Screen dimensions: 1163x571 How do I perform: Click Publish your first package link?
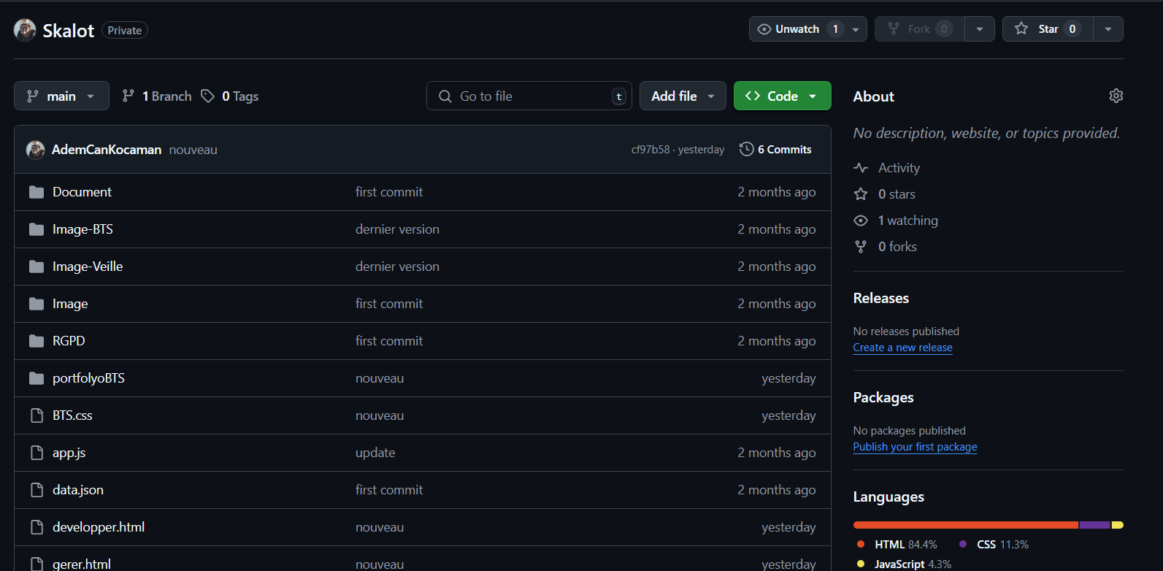[915, 447]
